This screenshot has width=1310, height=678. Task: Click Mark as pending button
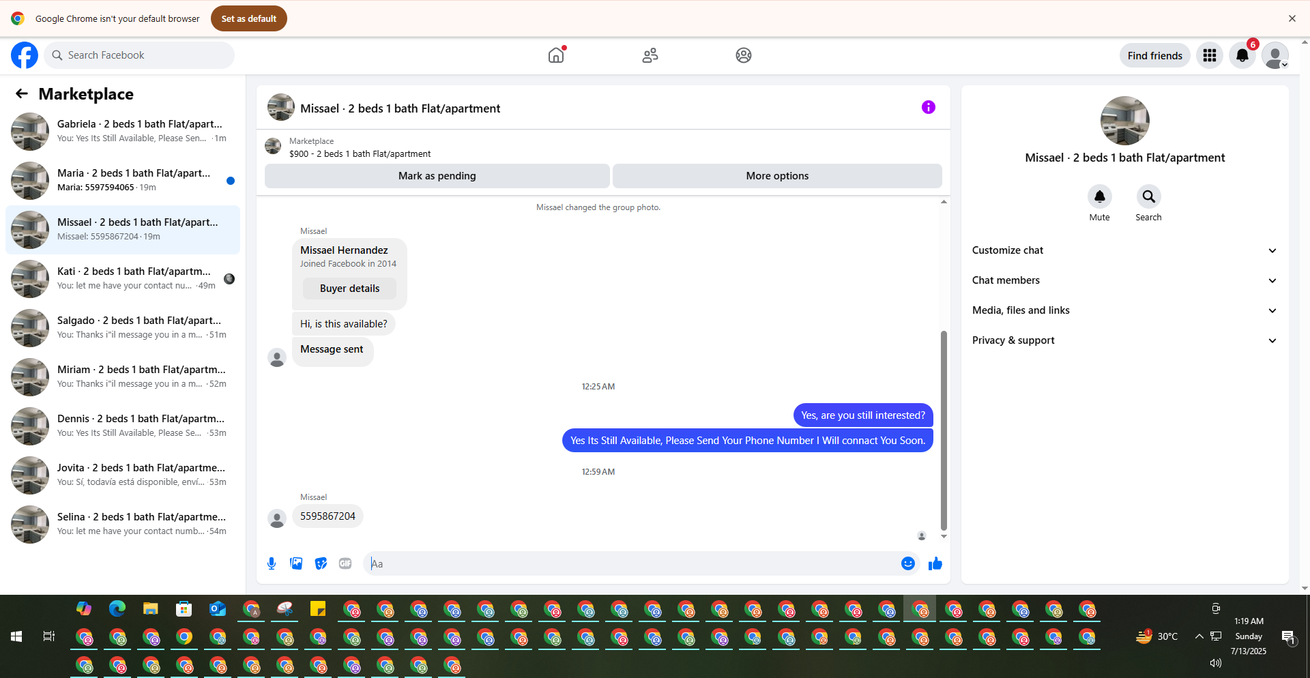(x=437, y=176)
